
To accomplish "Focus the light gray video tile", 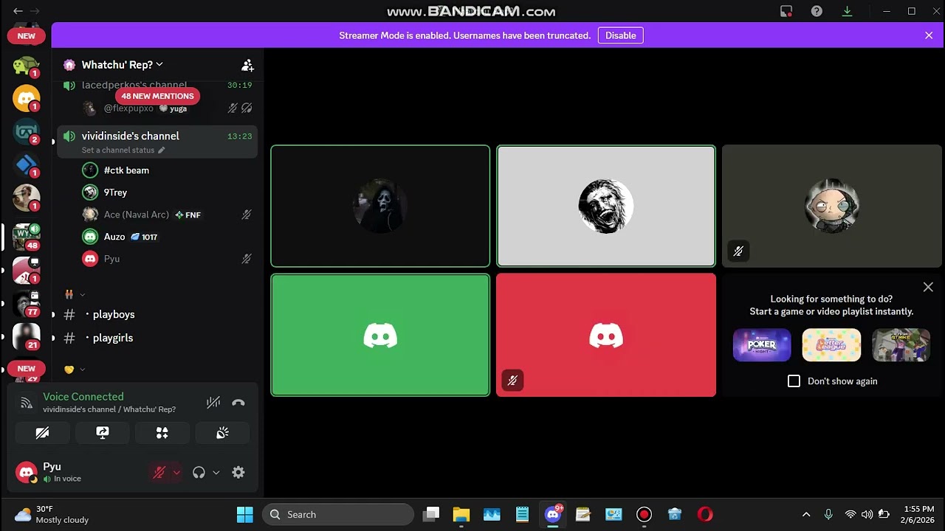I will pos(606,206).
